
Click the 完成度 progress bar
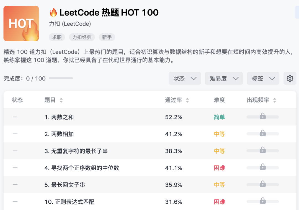61,79
